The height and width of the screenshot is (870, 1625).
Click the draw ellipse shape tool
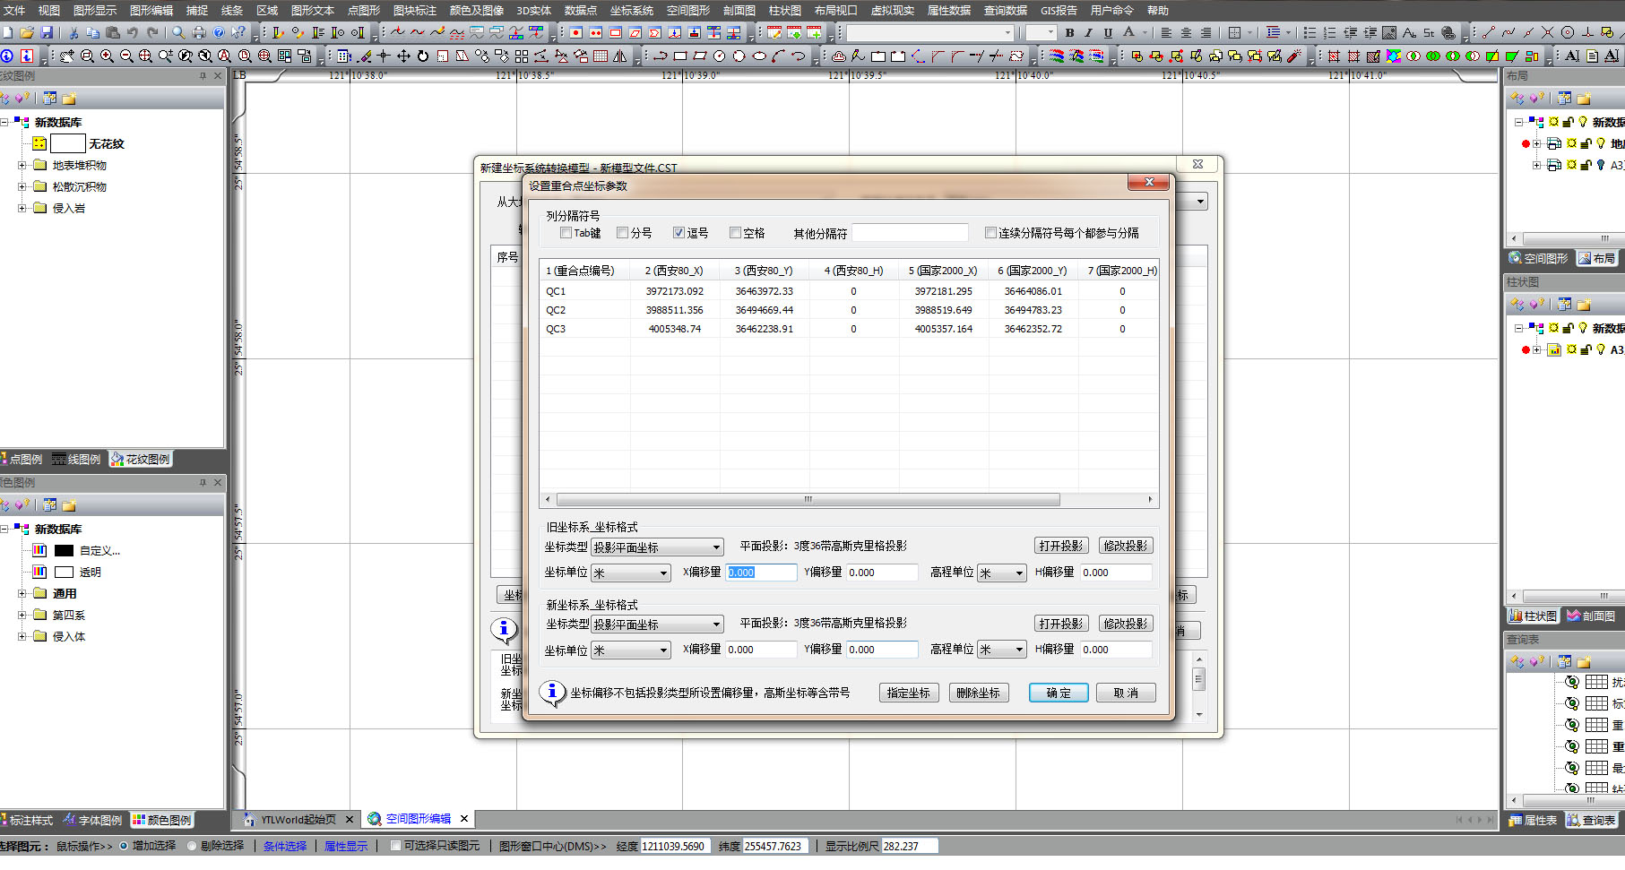(759, 56)
